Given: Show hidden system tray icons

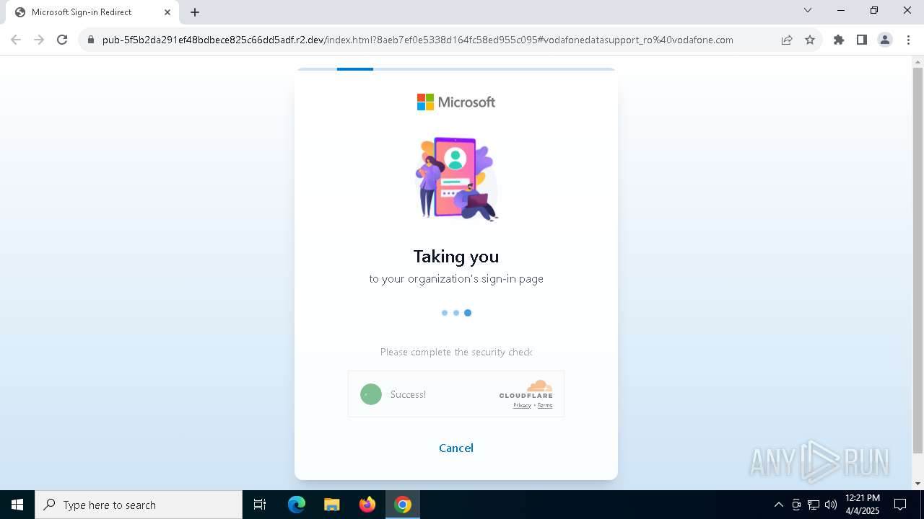Looking at the screenshot, I should pos(778,505).
